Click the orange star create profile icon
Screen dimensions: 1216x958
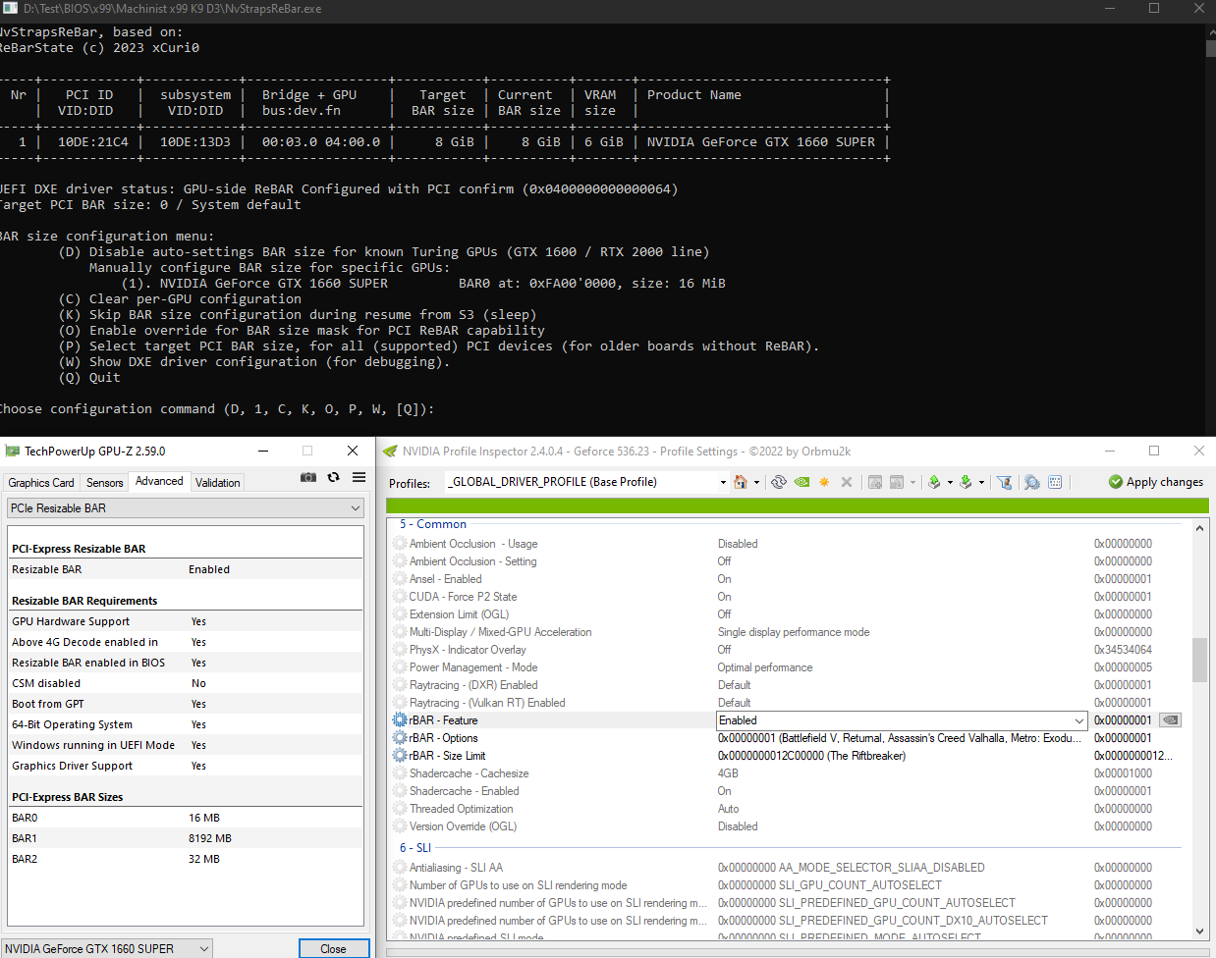[x=824, y=482]
